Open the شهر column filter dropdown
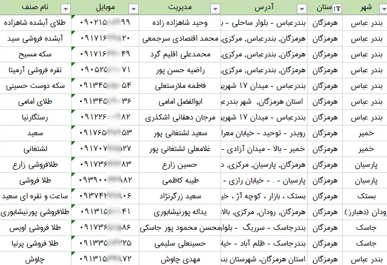The width and height of the screenshot is (387, 265). pos(383,9)
